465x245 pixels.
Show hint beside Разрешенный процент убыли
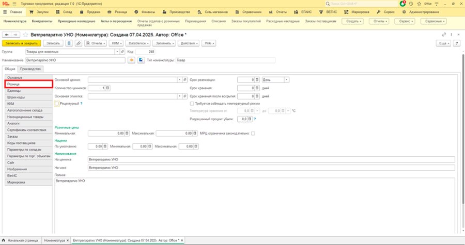[255, 119]
